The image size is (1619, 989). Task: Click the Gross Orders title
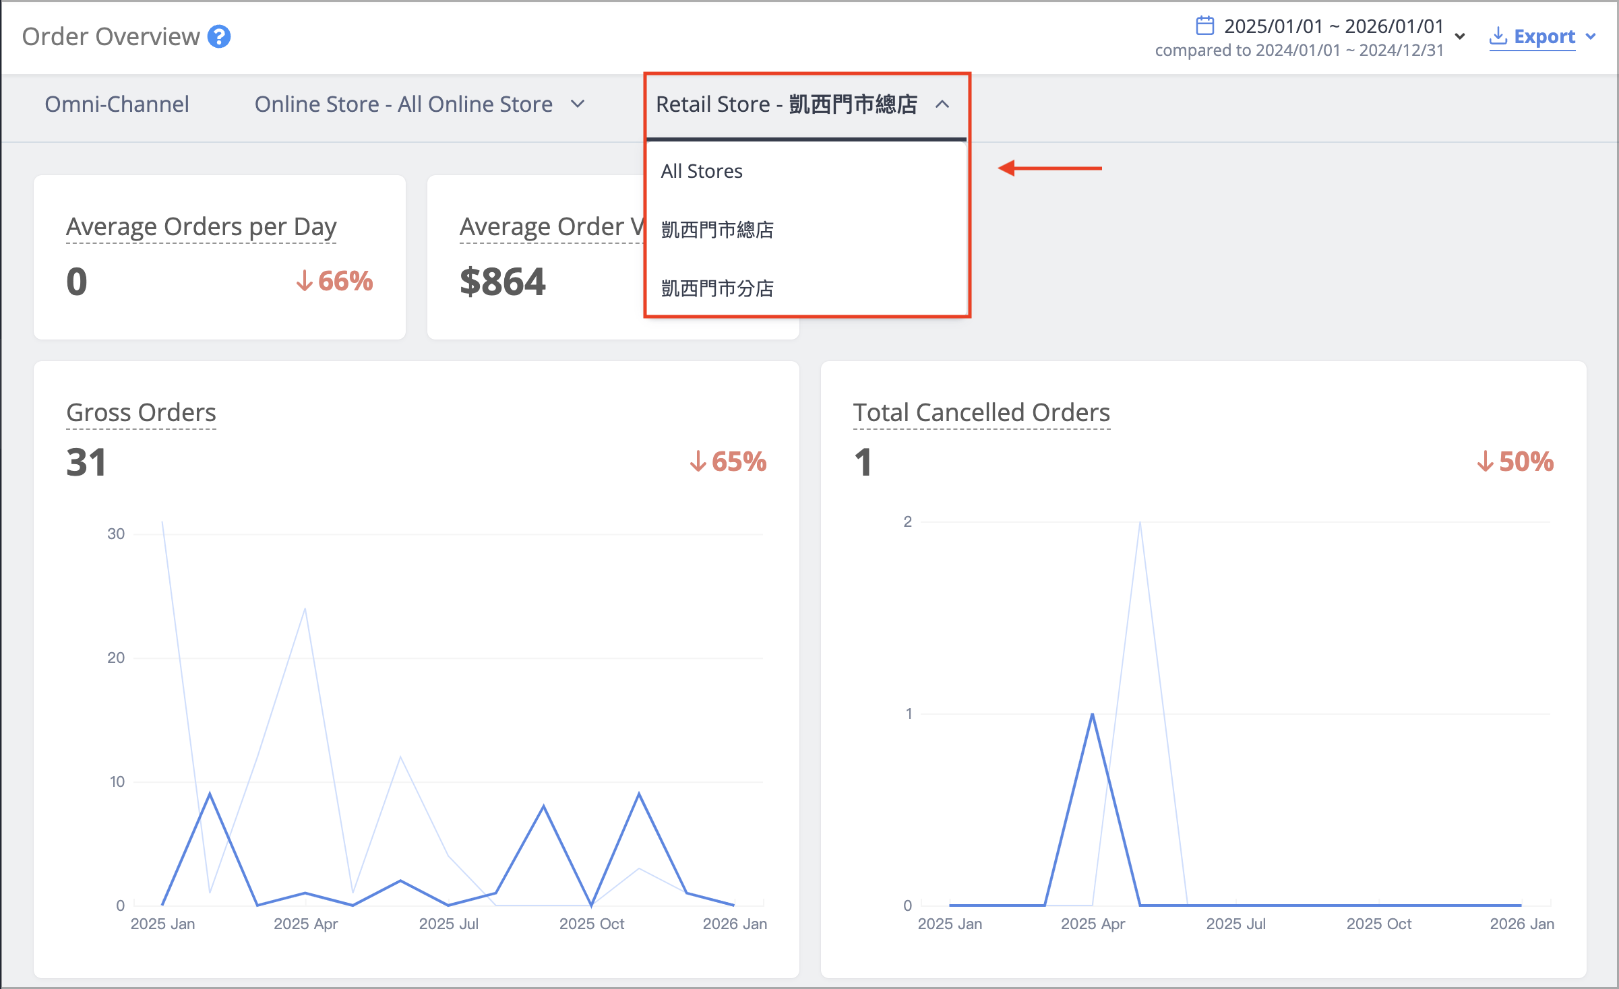tap(142, 412)
